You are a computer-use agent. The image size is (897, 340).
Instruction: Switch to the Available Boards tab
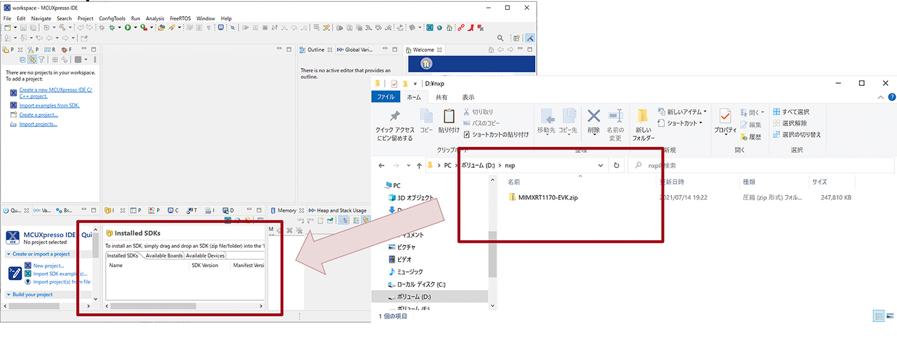[164, 255]
